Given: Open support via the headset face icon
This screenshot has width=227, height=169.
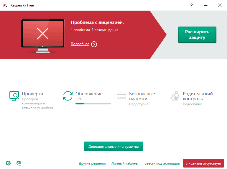Looking at the screenshot, I should coord(19,163).
